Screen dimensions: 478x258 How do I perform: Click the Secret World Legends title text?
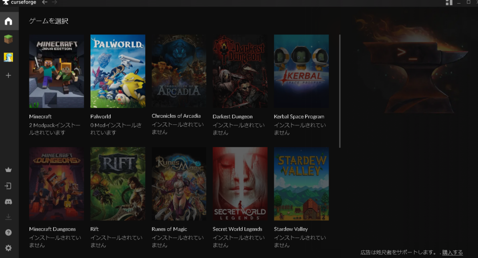pyautogui.click(x=237, y=229)
